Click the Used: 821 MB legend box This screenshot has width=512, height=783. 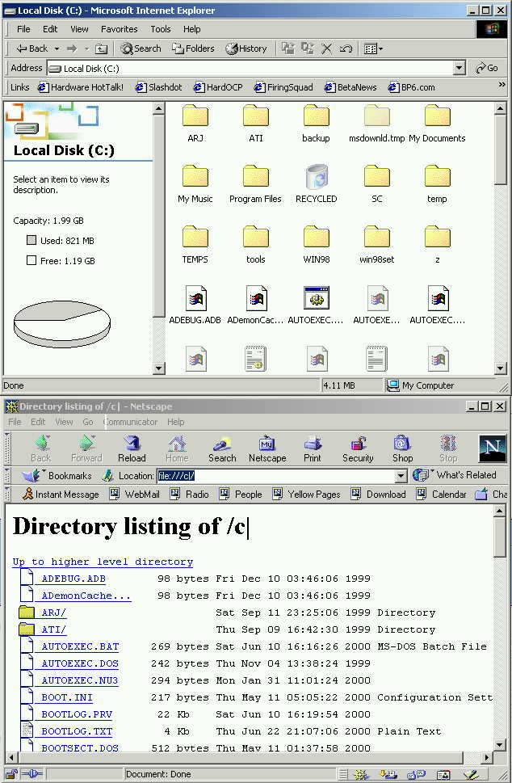click(x=31, y=240)
